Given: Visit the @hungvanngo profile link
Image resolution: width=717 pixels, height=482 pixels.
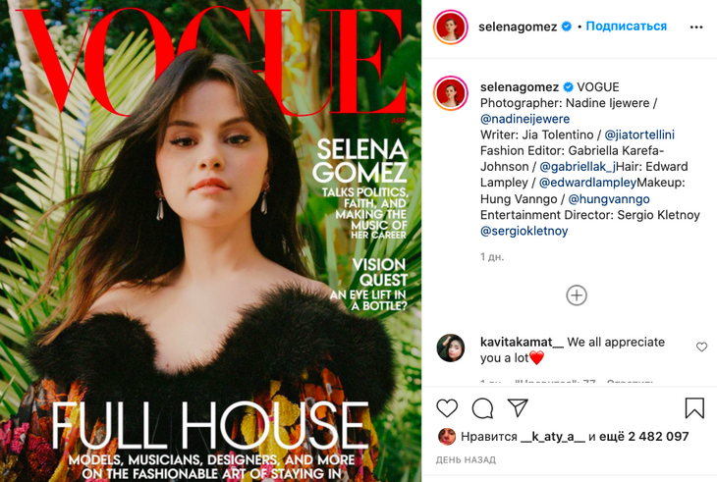Looking at the screenshot, I should click(609, 199).
